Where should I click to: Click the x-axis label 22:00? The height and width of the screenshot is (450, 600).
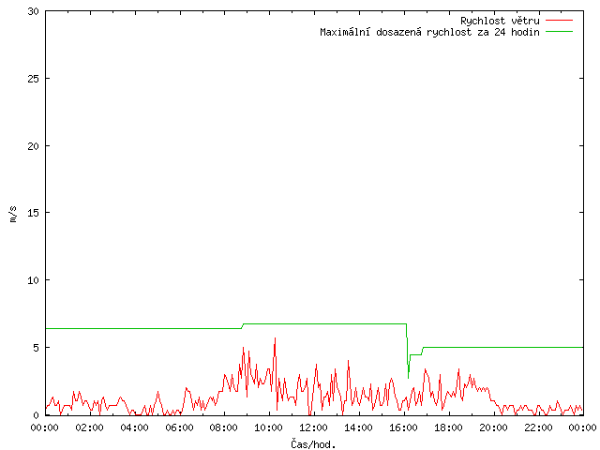(538, 427)
